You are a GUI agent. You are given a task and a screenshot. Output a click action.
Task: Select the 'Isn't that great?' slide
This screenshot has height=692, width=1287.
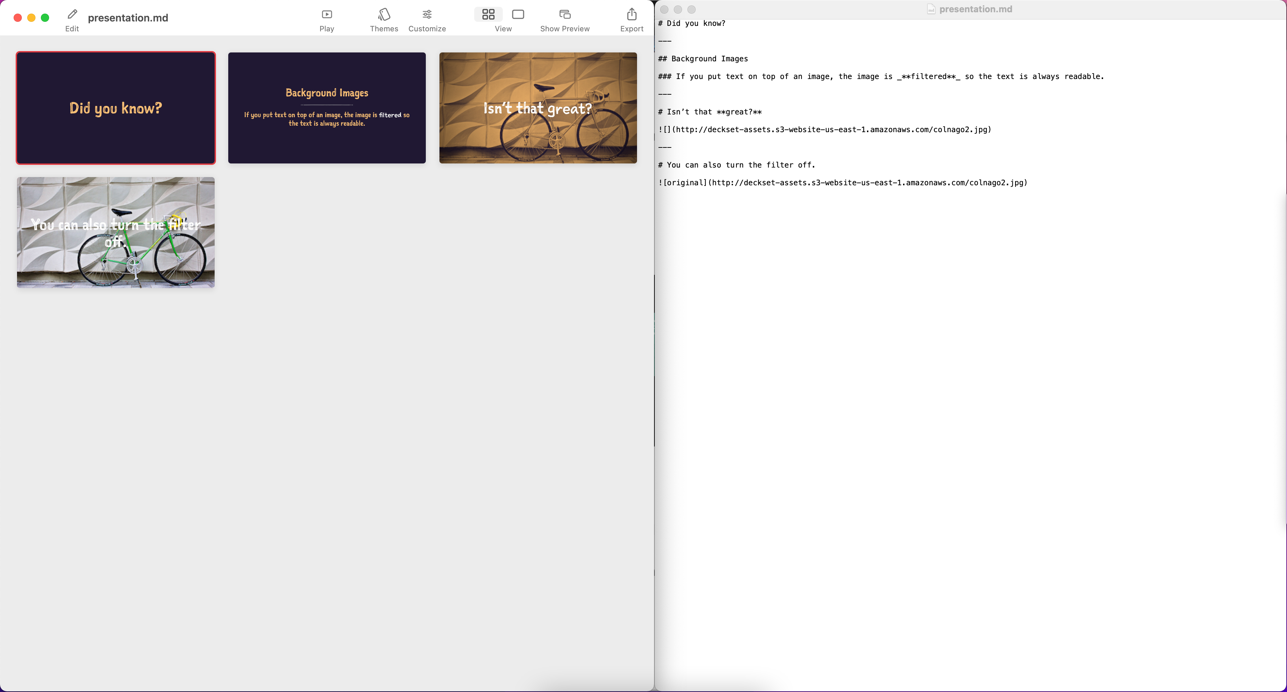click(538, 108)
